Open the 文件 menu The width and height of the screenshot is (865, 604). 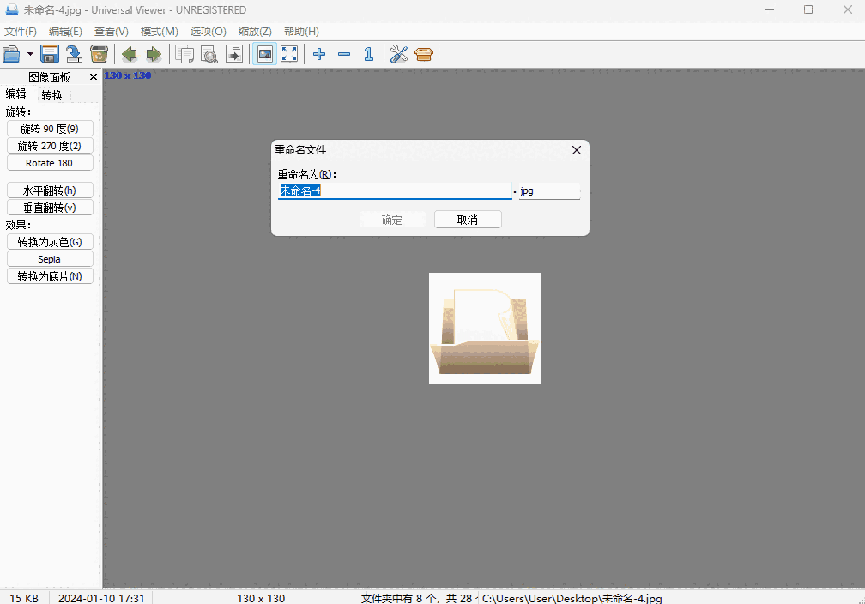[x=20, y=31]
